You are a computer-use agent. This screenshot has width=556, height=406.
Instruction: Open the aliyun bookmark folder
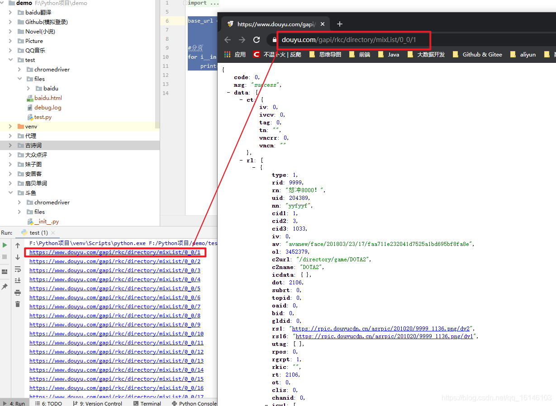click(523, 54)
